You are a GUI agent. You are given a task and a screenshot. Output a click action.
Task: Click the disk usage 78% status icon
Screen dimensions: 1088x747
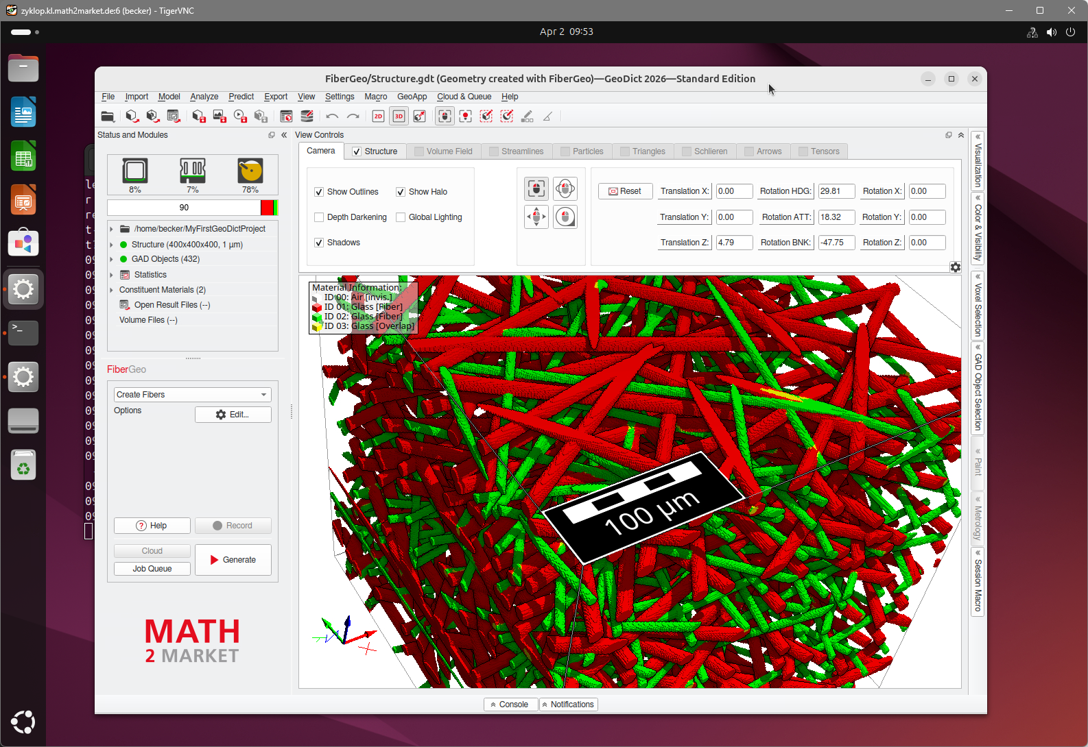250,171
